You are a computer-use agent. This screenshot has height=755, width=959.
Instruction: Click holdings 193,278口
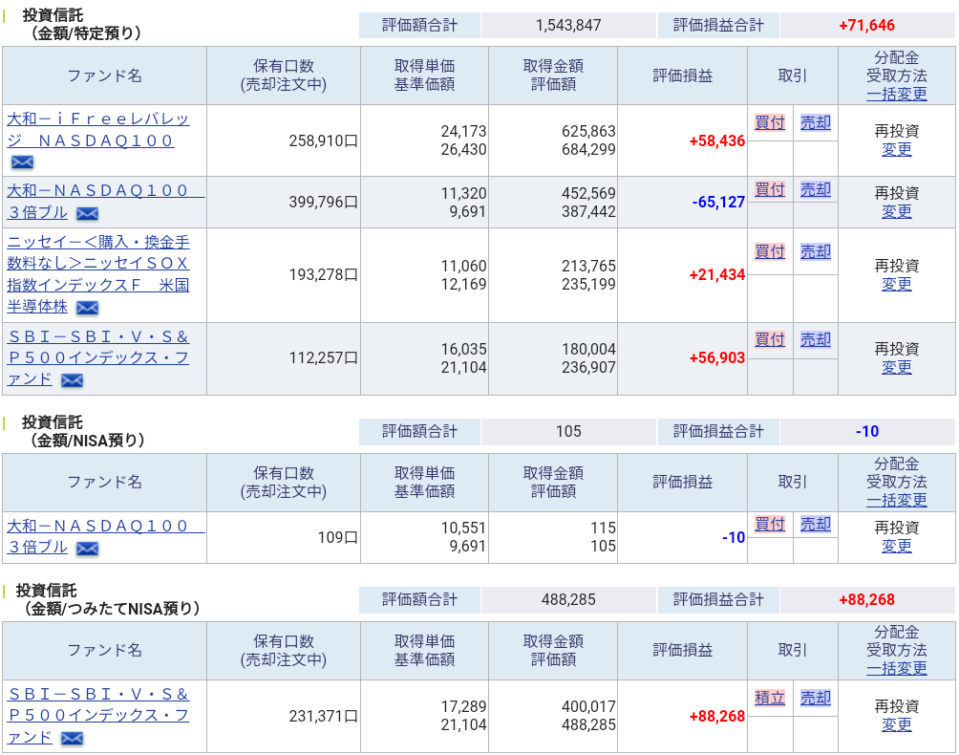pyautogui.click(x=324, y=275)
